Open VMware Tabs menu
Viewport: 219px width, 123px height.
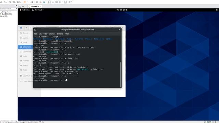(14, 2)
